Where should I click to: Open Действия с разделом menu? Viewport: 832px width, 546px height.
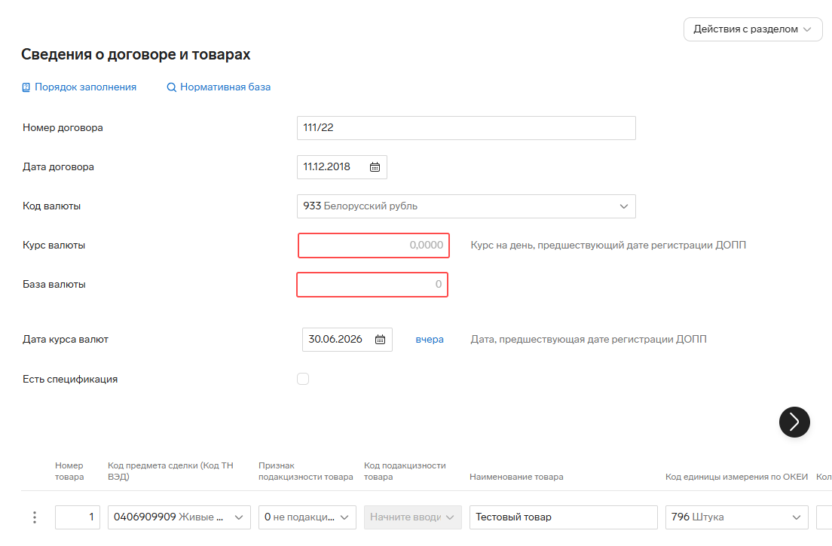(x=753, y=29)
